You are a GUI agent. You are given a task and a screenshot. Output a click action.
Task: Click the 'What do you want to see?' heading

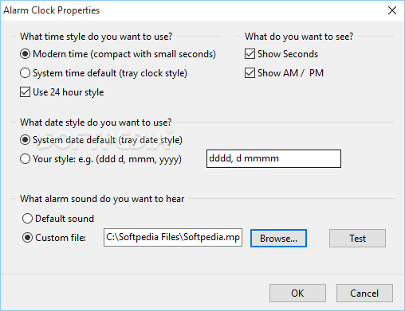point(299,37)
